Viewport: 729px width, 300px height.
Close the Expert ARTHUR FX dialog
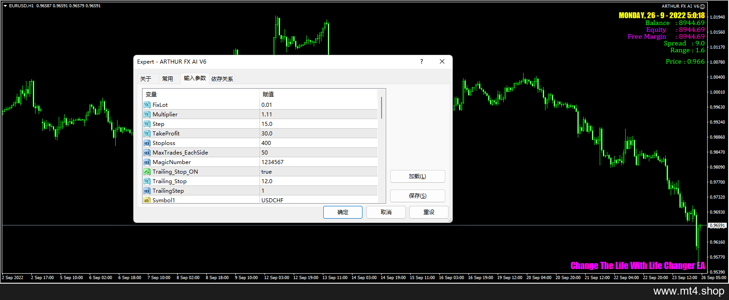click(442, 61)
